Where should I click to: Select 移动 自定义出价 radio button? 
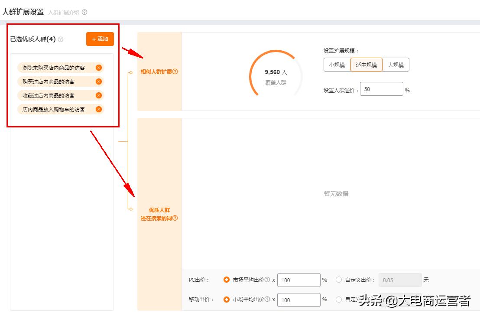(x=339, y=300)
